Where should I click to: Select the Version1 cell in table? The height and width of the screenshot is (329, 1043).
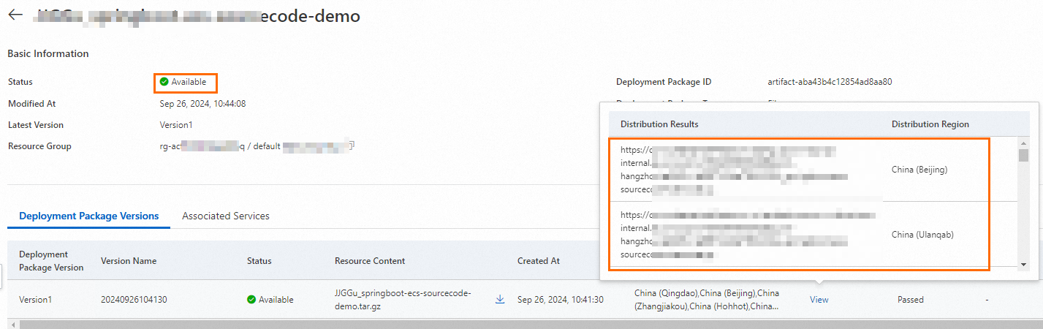coord(35,300)
